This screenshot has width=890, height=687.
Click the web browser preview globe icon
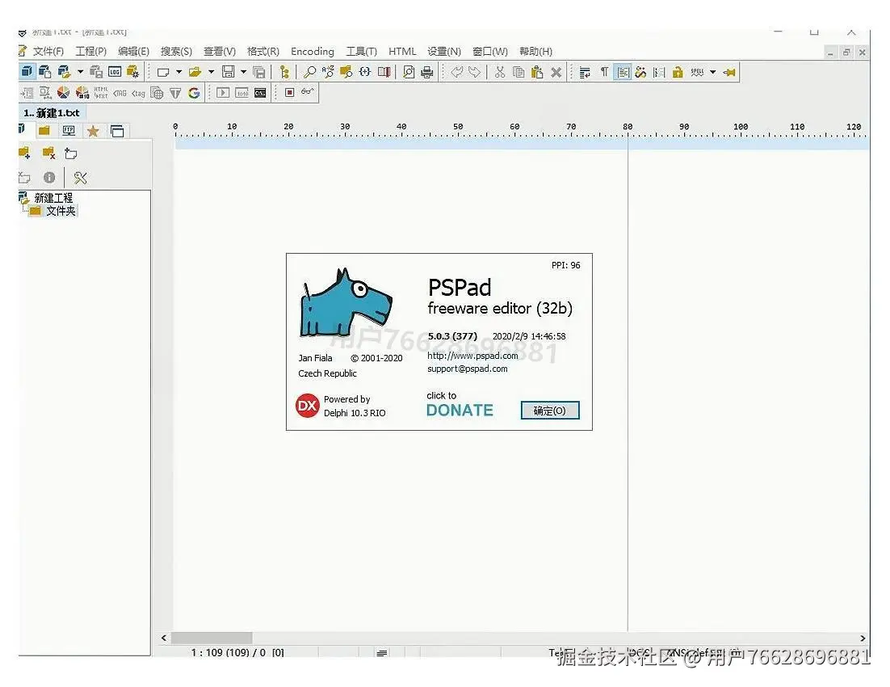point(157,93)
